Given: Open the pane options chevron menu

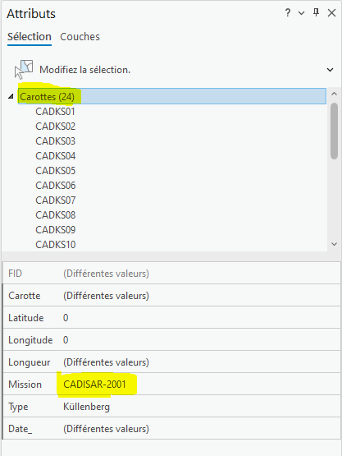Looking at the screenshot, I should pos(301,13).
